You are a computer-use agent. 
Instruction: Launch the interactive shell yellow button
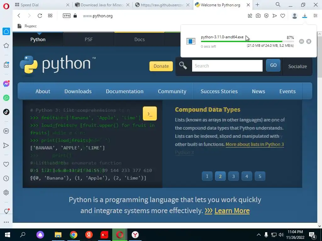coord(150,113)
